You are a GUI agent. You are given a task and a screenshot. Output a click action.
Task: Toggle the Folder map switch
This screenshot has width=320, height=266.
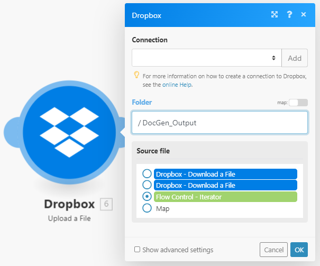coord(298,103)
